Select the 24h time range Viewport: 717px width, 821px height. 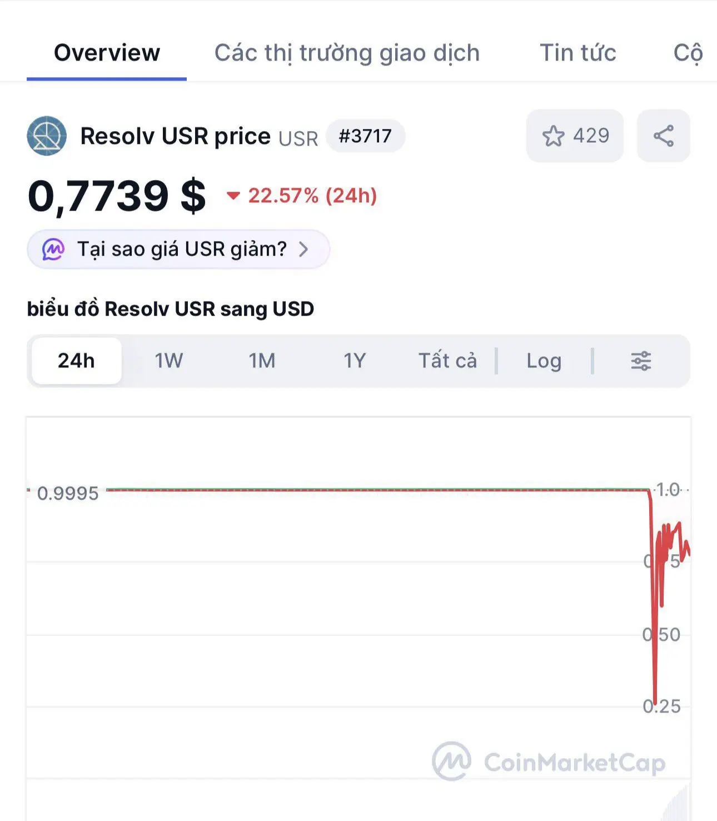point(77,361)
